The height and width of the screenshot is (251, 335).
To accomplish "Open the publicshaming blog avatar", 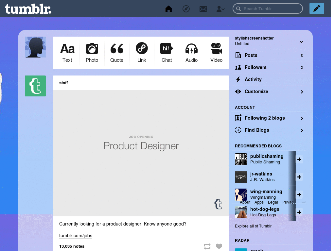I will [x=241, y=159].
